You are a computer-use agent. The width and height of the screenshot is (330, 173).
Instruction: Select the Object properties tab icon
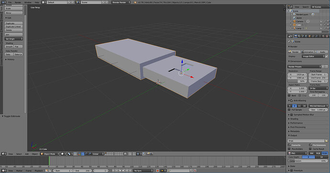pos(309,36)
